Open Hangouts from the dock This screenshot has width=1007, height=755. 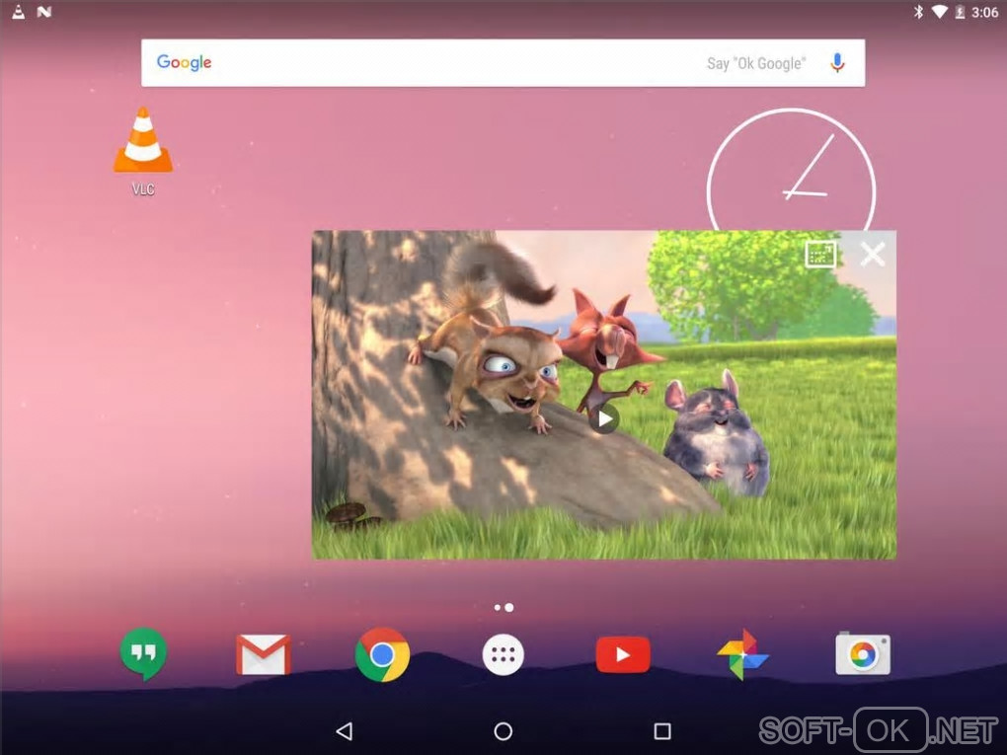pos(143,654)
